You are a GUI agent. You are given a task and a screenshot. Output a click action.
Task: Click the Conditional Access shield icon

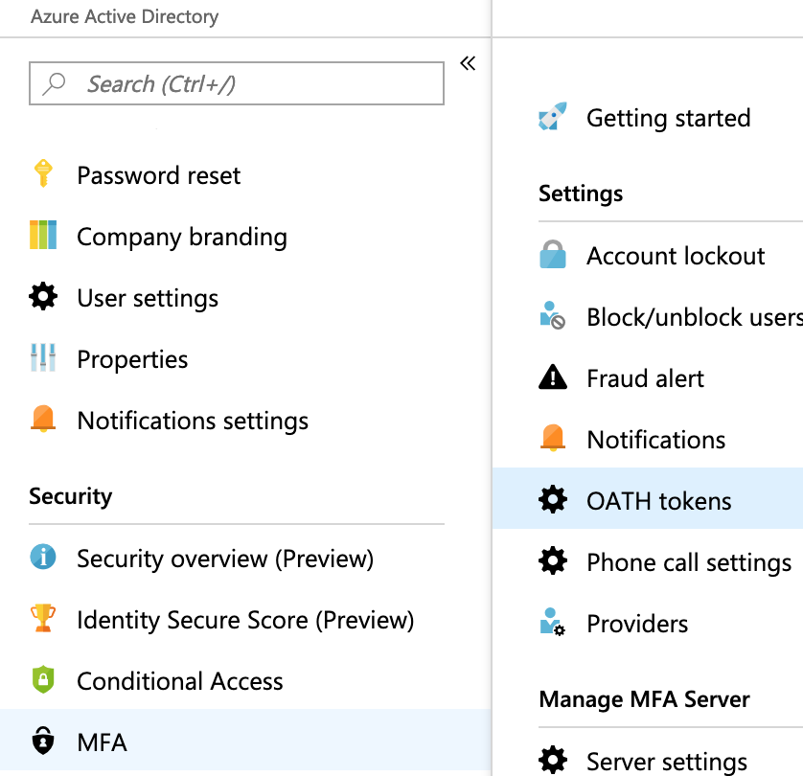(43, 680)
